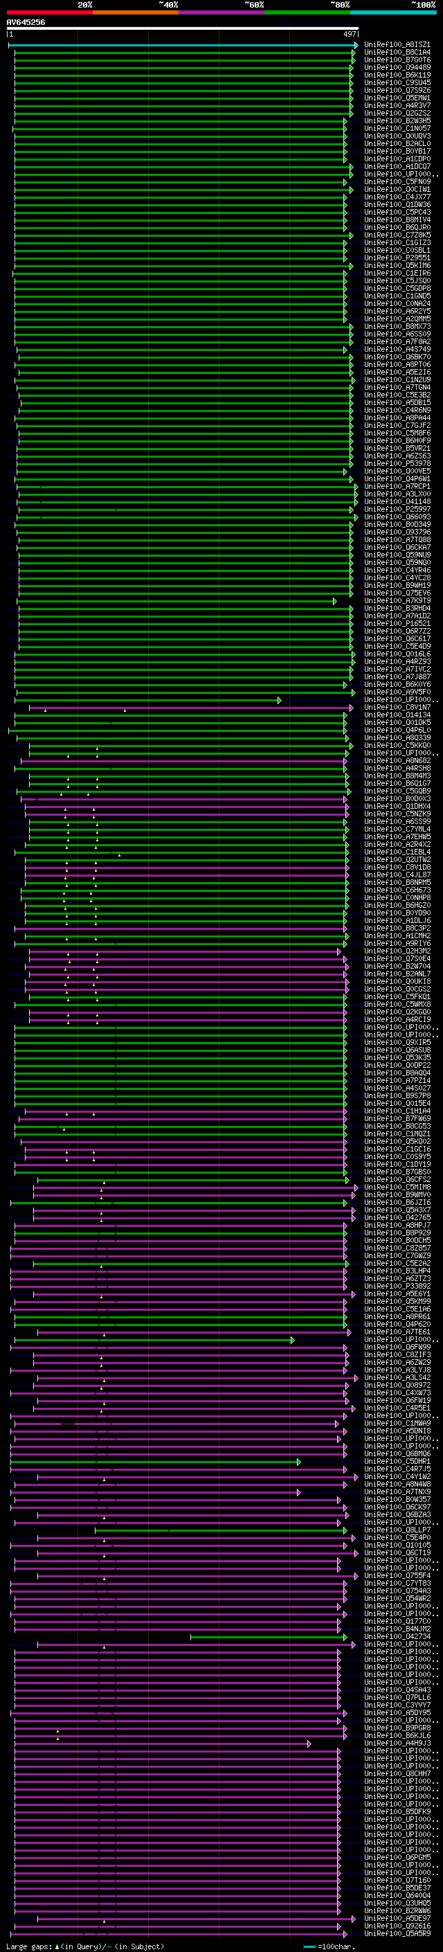443x1952 pixels.
Task: Click label UniRef100_A2QMM5
Action: pos(397,319)
